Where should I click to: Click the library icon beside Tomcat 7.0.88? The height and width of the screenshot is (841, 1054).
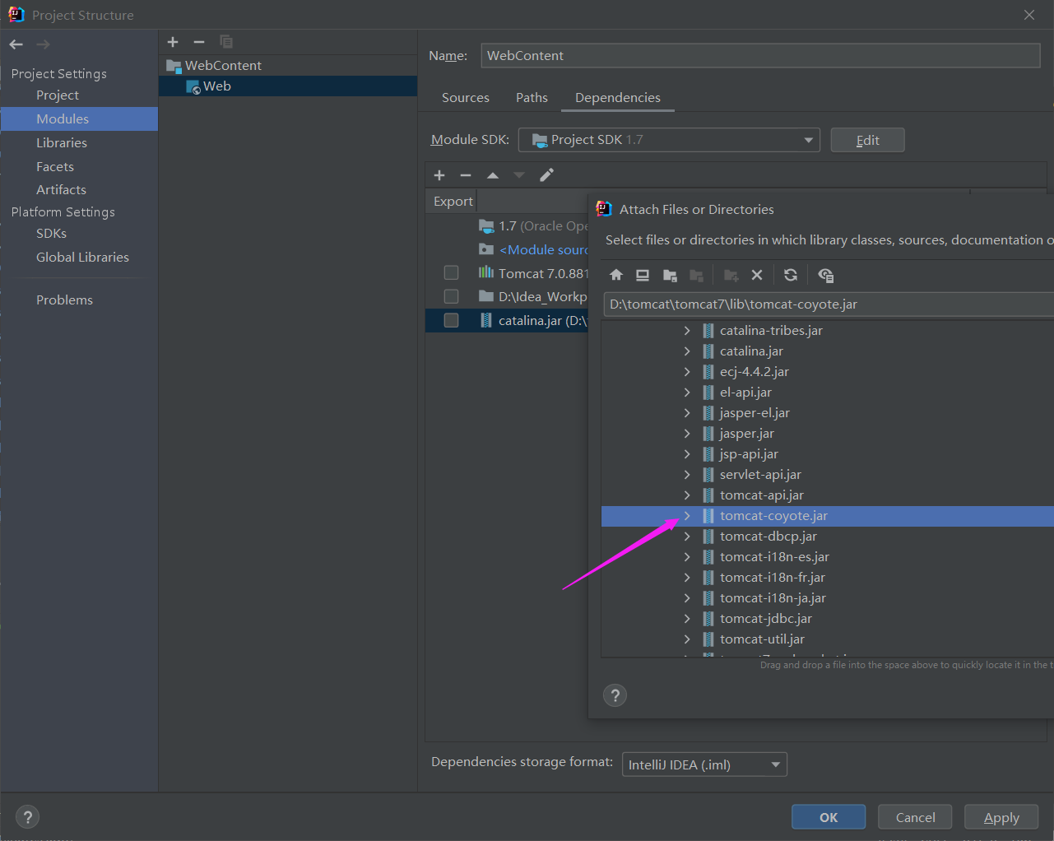(x=486, y=273)
